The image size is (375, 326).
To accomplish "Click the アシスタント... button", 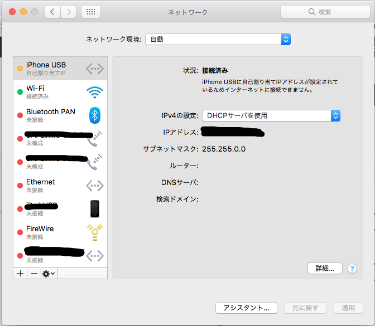I will coord(246,308).
